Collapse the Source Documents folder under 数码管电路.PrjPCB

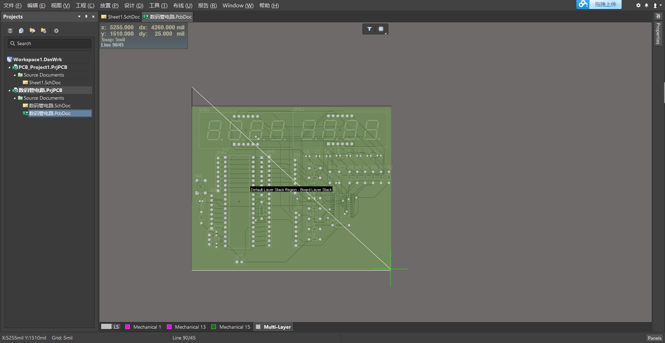coord(15,98)
